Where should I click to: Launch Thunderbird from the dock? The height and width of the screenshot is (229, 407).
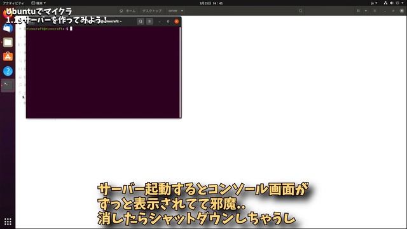[8, 28]
